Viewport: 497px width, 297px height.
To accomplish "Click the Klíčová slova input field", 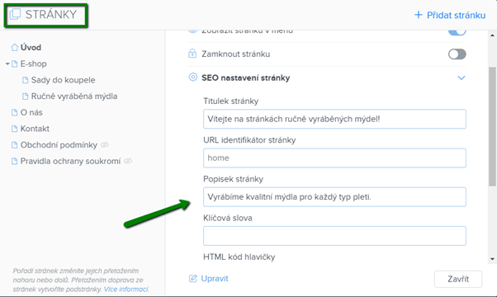I will (x=334, y=236).
